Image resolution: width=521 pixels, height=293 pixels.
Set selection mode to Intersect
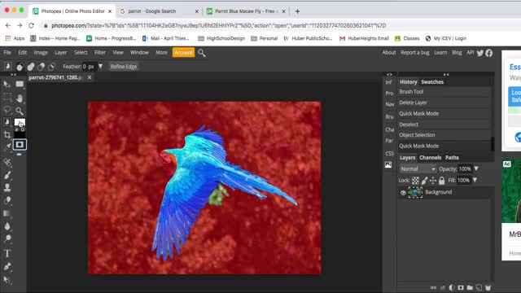tap(51, 67)
